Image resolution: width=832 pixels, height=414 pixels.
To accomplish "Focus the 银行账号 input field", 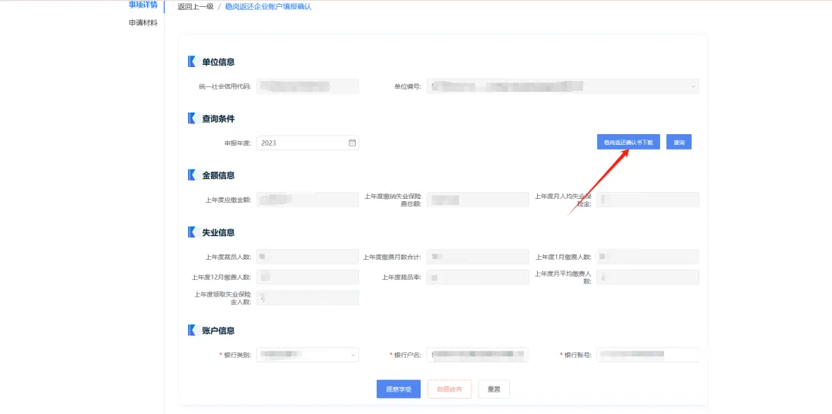I will point(647,355).
